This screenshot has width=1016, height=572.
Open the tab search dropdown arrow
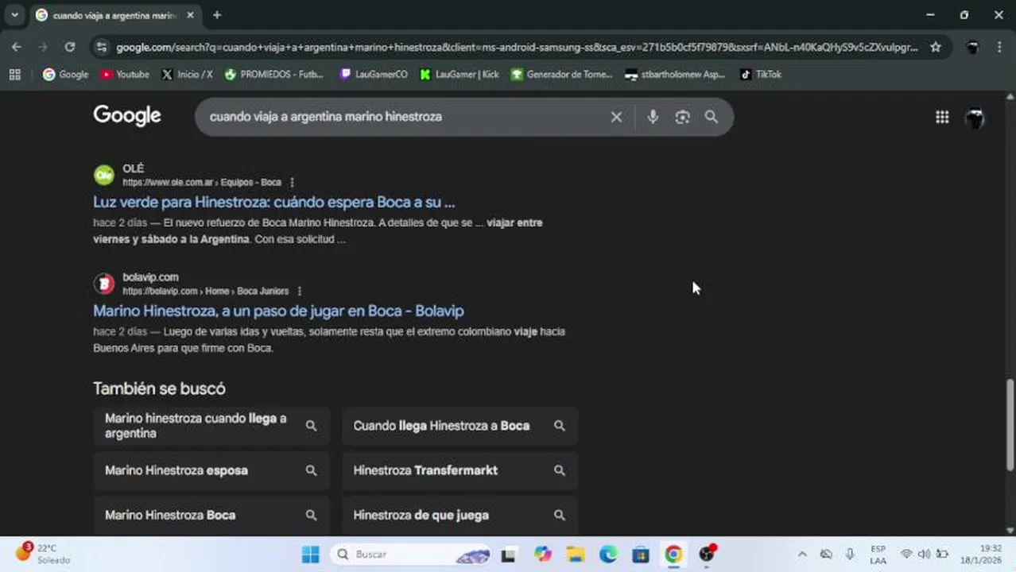click(x=14, y=15)
